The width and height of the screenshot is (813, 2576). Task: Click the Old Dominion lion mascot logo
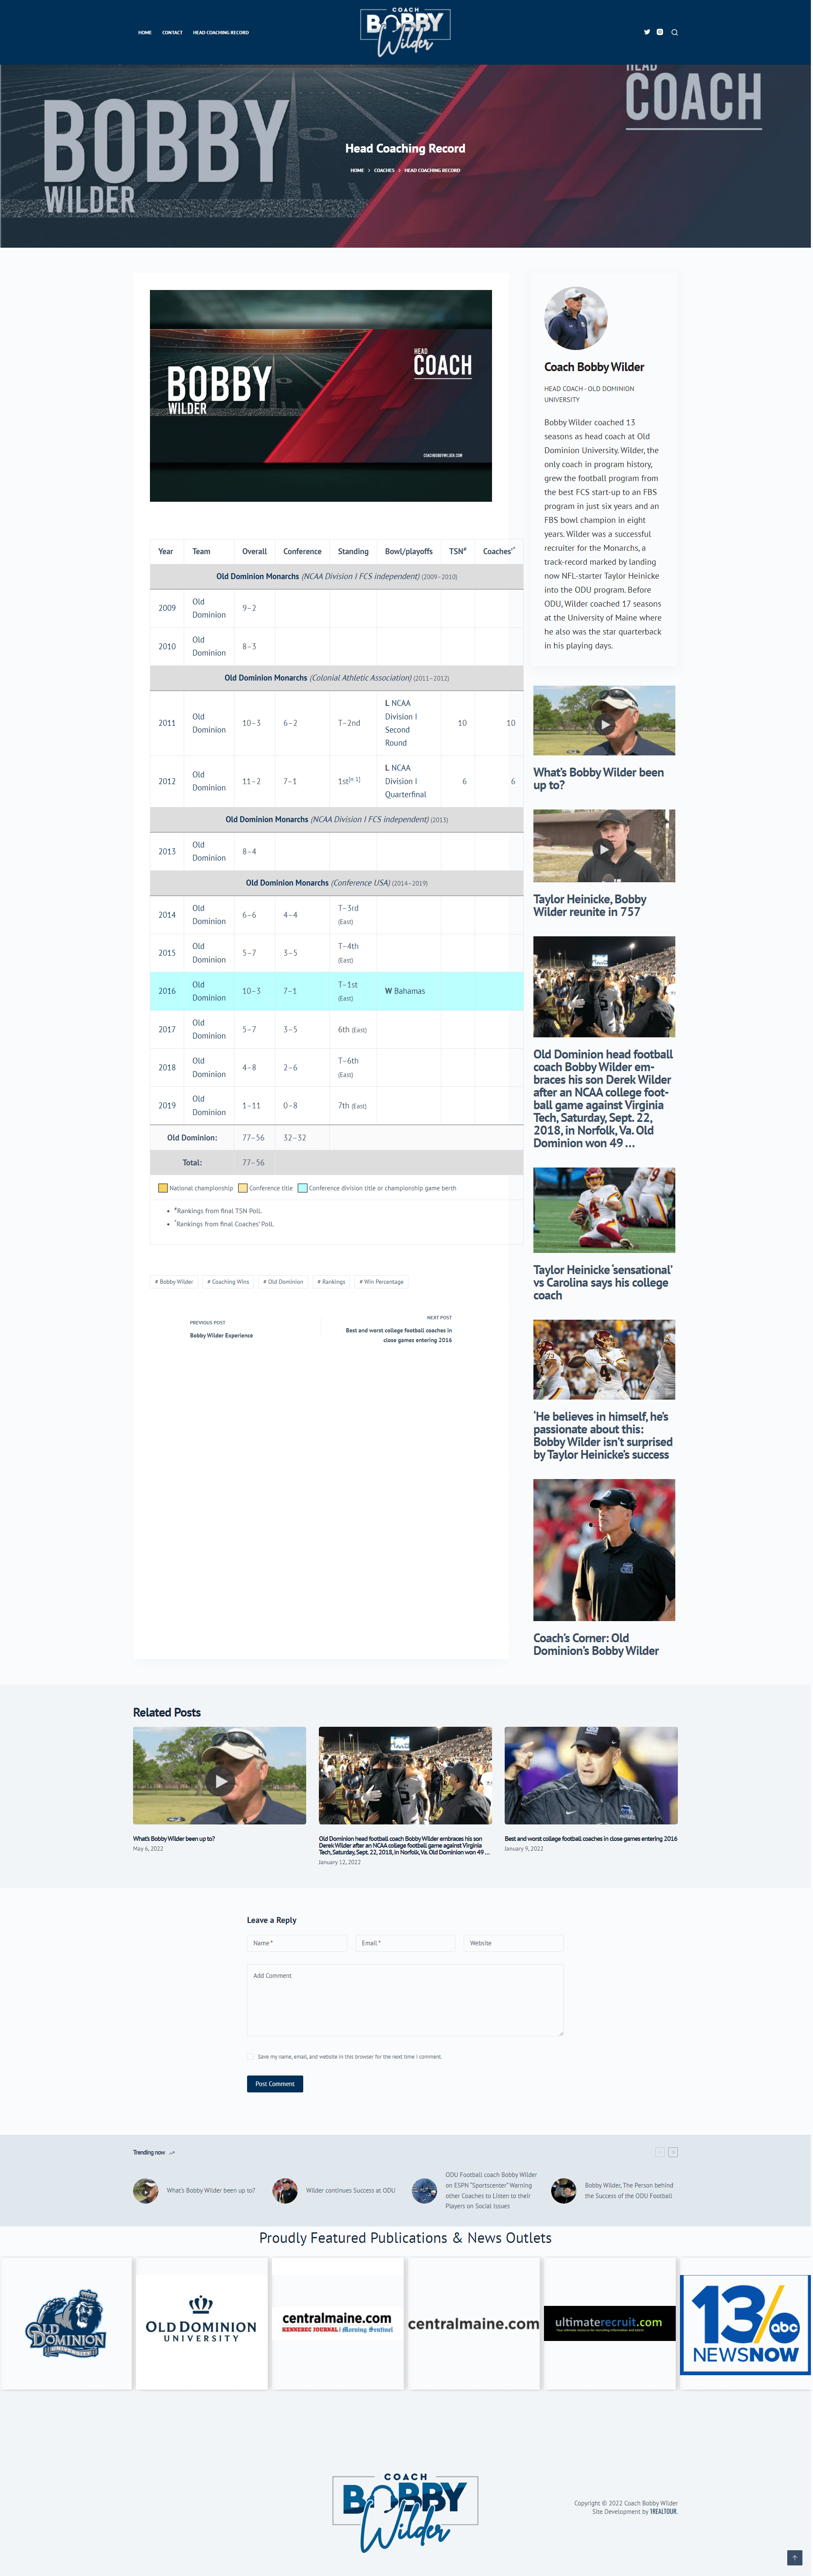(66, 2324)
